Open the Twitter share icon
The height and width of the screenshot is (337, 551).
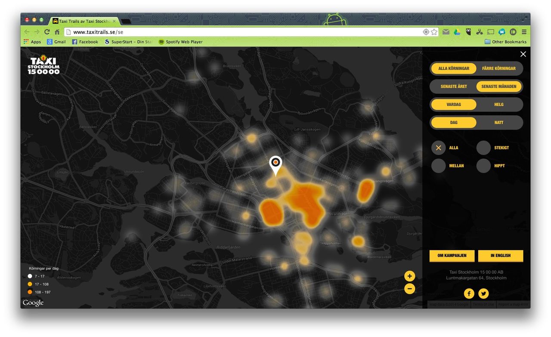pos(483,293)
